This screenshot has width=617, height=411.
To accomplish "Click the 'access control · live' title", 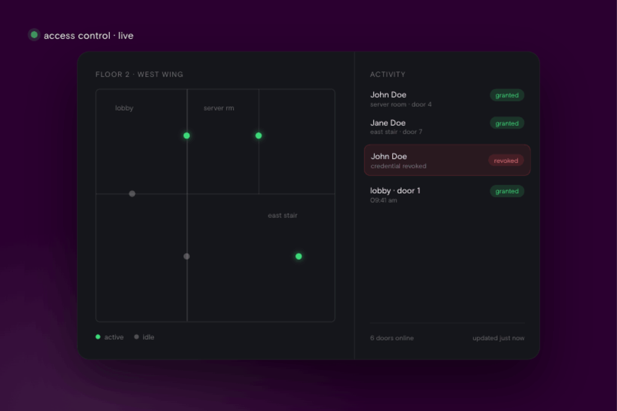I will 88,35.
